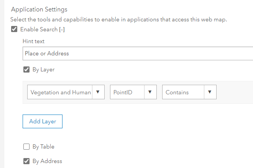Uncheck the Enable Search checkbox
Viewport: 253px width, 168px height.
(x=14, y=29)
